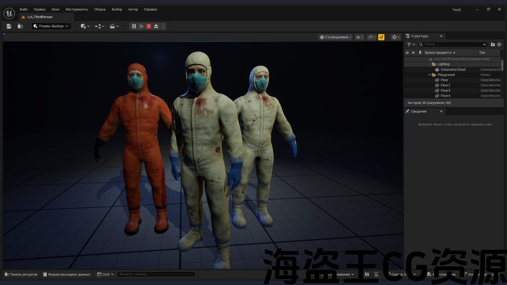Collapse the Playground folder in outliner
507x285 pixels.
[430, 75]
